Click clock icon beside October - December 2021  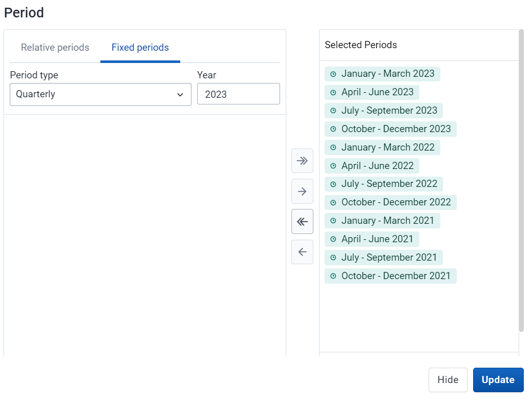pos(333,276)
